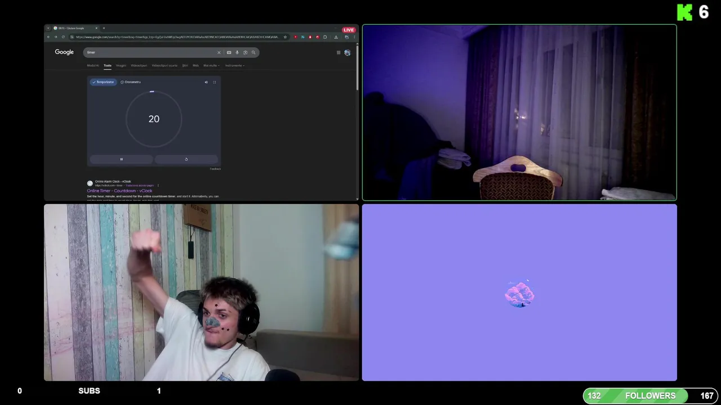This screenshot has width=721, height=405.
Task: Open the 'Online Timer - Countdown - vClock' result
Action: 119,191
